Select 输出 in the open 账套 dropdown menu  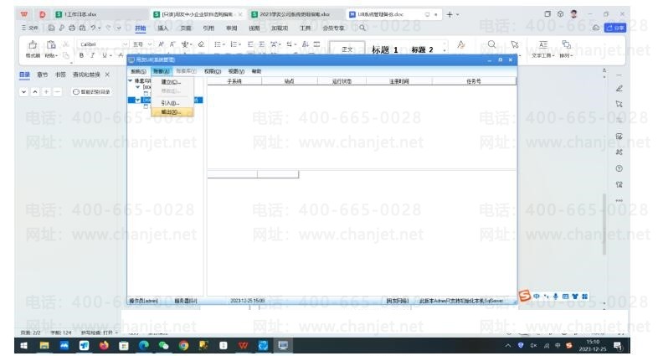coord(172,112)
